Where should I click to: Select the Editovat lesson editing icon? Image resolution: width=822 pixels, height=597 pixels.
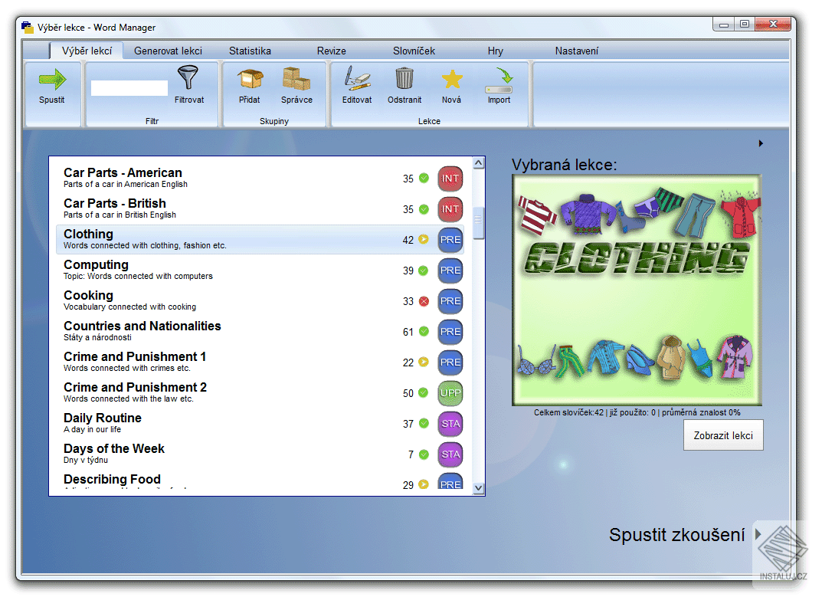[x=356, y=78]
